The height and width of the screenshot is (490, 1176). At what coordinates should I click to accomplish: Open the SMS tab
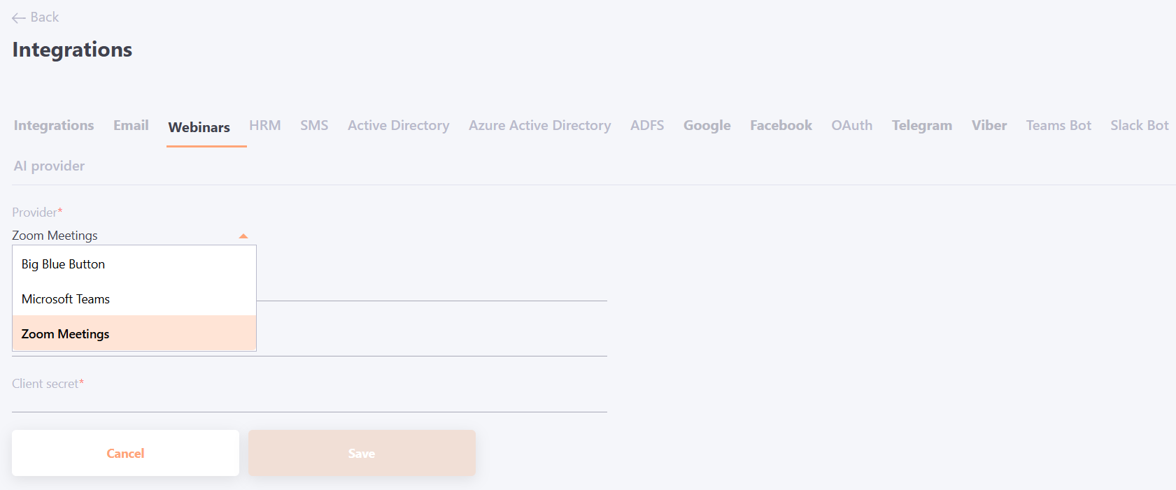tap(314, 126)
